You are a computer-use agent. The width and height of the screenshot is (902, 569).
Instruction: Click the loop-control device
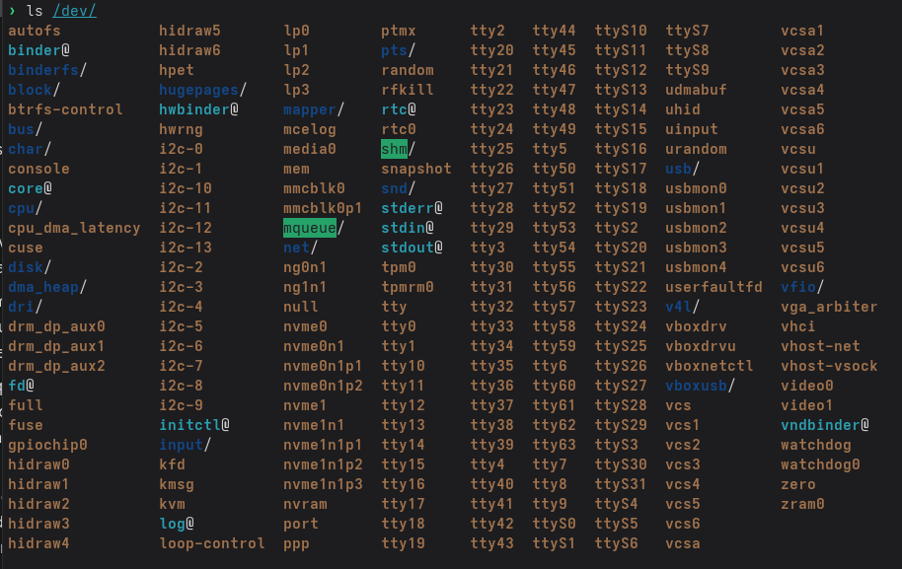[212, 543]
